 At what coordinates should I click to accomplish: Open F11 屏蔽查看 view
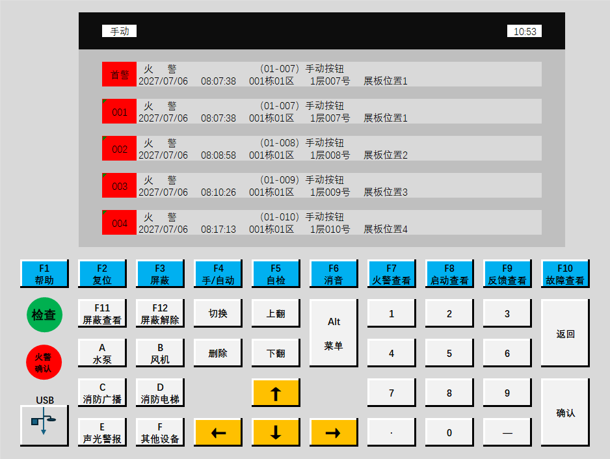[102, 313]
